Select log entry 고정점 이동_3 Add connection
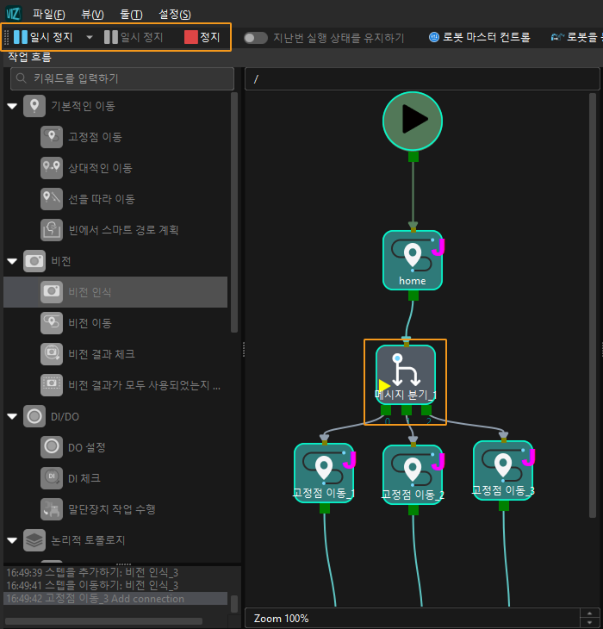Screen dimensions: 603x629 click(115, 599)
